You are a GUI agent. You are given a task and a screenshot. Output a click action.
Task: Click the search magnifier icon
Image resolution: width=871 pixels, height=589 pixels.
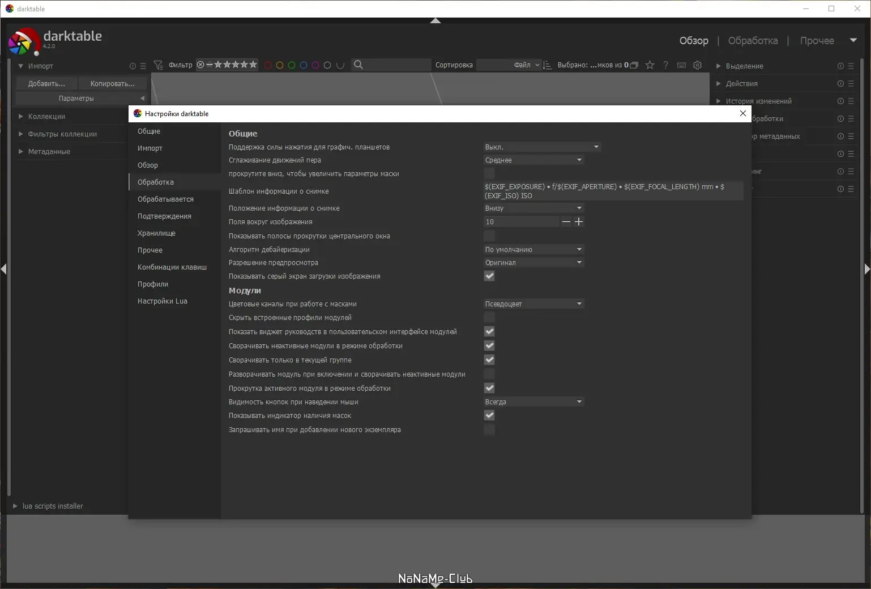tap(358, 65)
